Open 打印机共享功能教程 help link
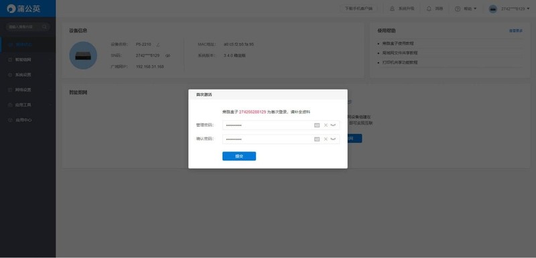Viewport: 536px width, 258px height. point(400,62)
